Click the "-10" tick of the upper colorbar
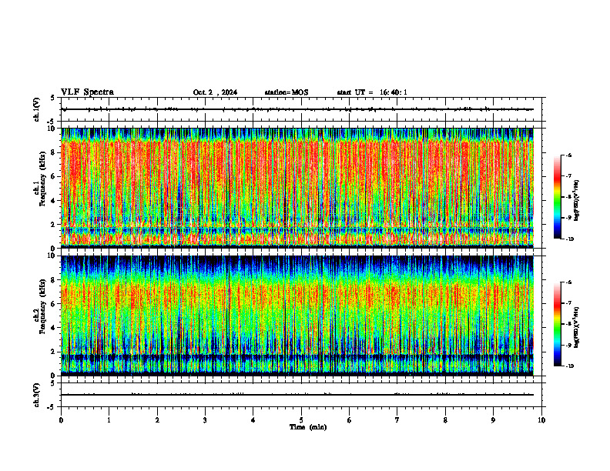Viewport: 610px width, 471px height. tap(569, 239)
